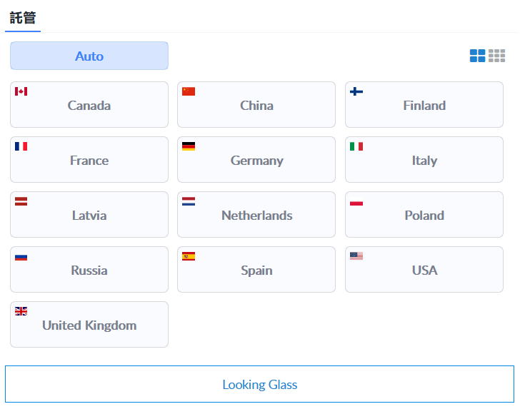Click the Italy flag icon
Viewport: 530px width, 409px height.
(x=356, y=146)
